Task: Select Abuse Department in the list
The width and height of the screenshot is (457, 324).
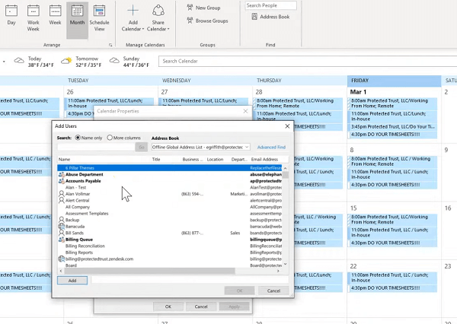Action: tap(170, 174)
